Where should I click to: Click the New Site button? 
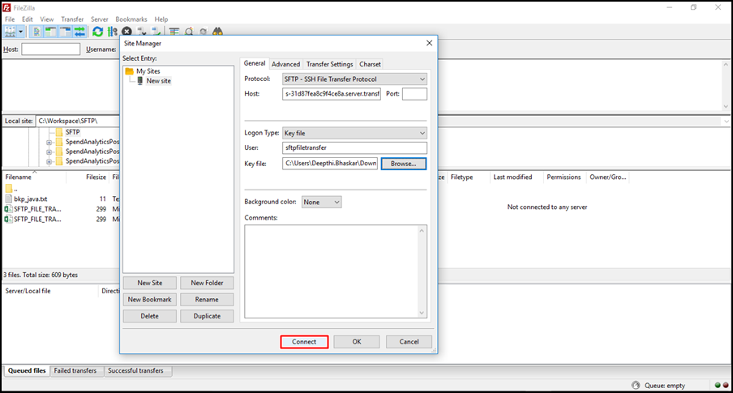coord(149,283)
